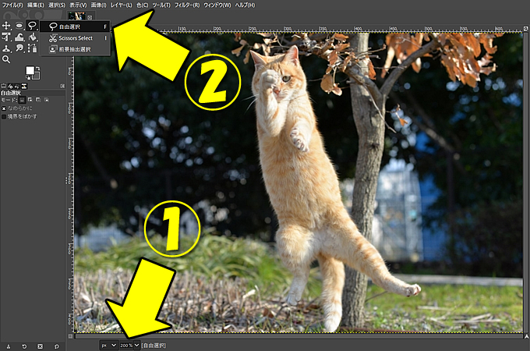Close the cat image tab

tap(90, 17)
